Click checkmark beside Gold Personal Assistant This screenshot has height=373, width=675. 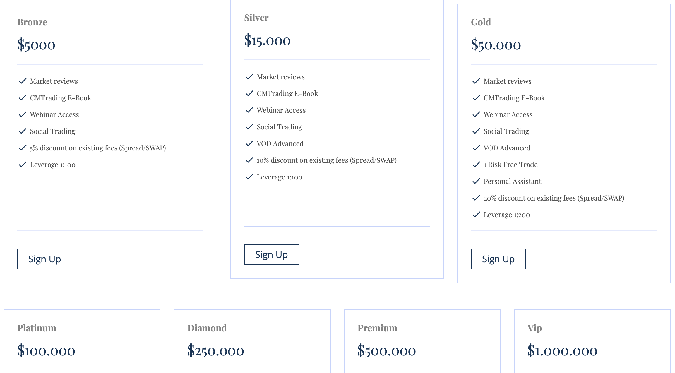pyautogui.click(x=476, y=181)
